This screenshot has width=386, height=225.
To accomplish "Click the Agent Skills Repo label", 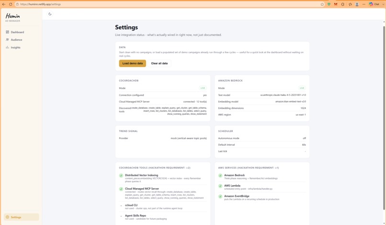I will click(136, 215).
